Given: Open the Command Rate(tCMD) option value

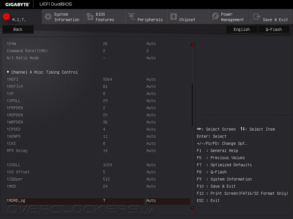Looking at the screenshot, I should pyautogui.click(x=147, y=51).
